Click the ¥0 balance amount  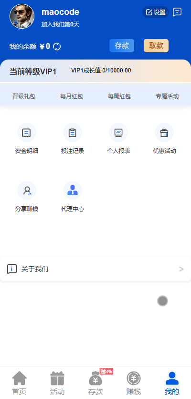45,47
